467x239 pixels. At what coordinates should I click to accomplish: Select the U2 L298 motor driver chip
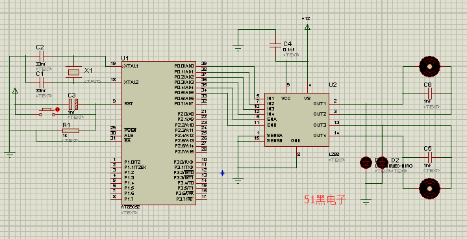pos(297,120)
